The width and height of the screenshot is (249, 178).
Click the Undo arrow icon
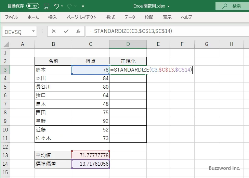(56, 6)
